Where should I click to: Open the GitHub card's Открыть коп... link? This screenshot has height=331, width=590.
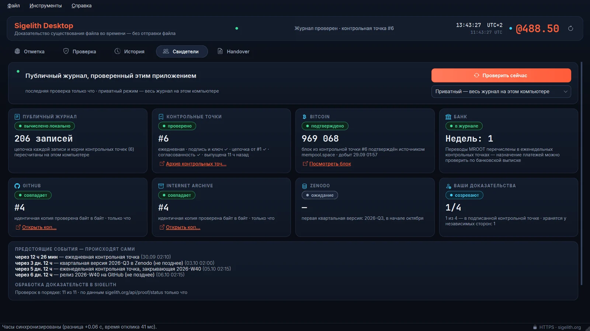(39, 227)
